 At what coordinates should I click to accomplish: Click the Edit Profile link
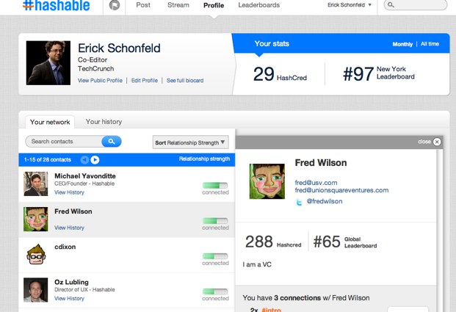pos(145,80)
